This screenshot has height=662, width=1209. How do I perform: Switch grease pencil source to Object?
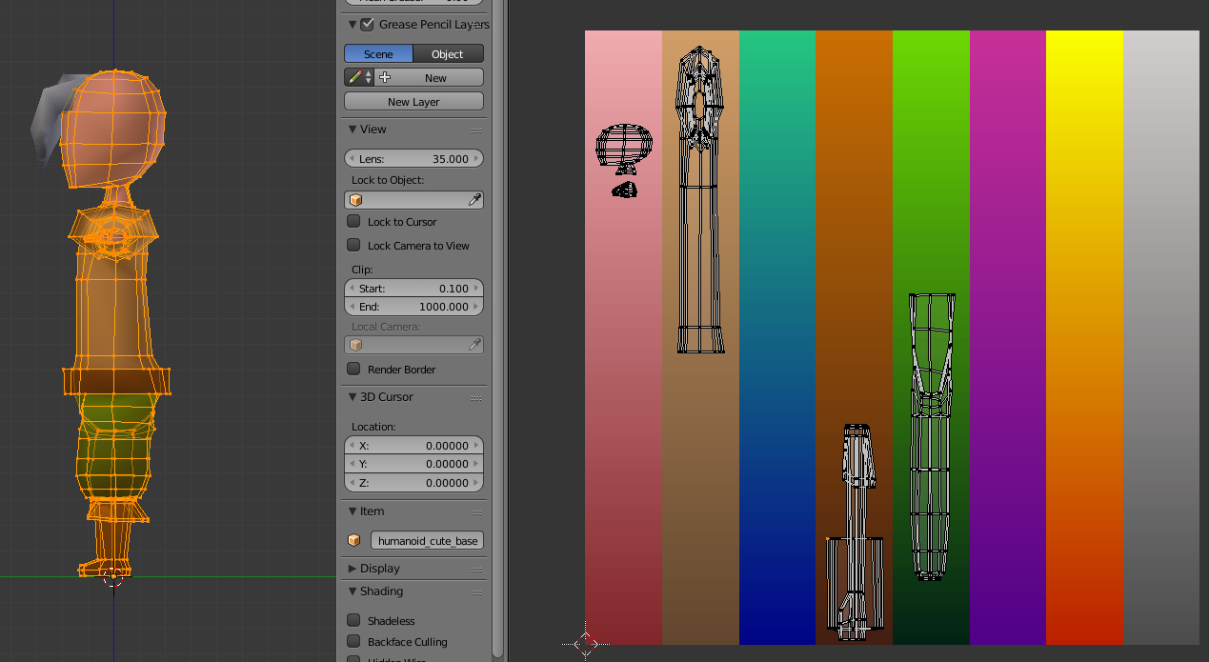[448, 54]
